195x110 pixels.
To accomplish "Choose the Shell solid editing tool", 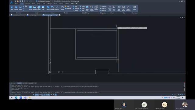I will click(75, 6).
